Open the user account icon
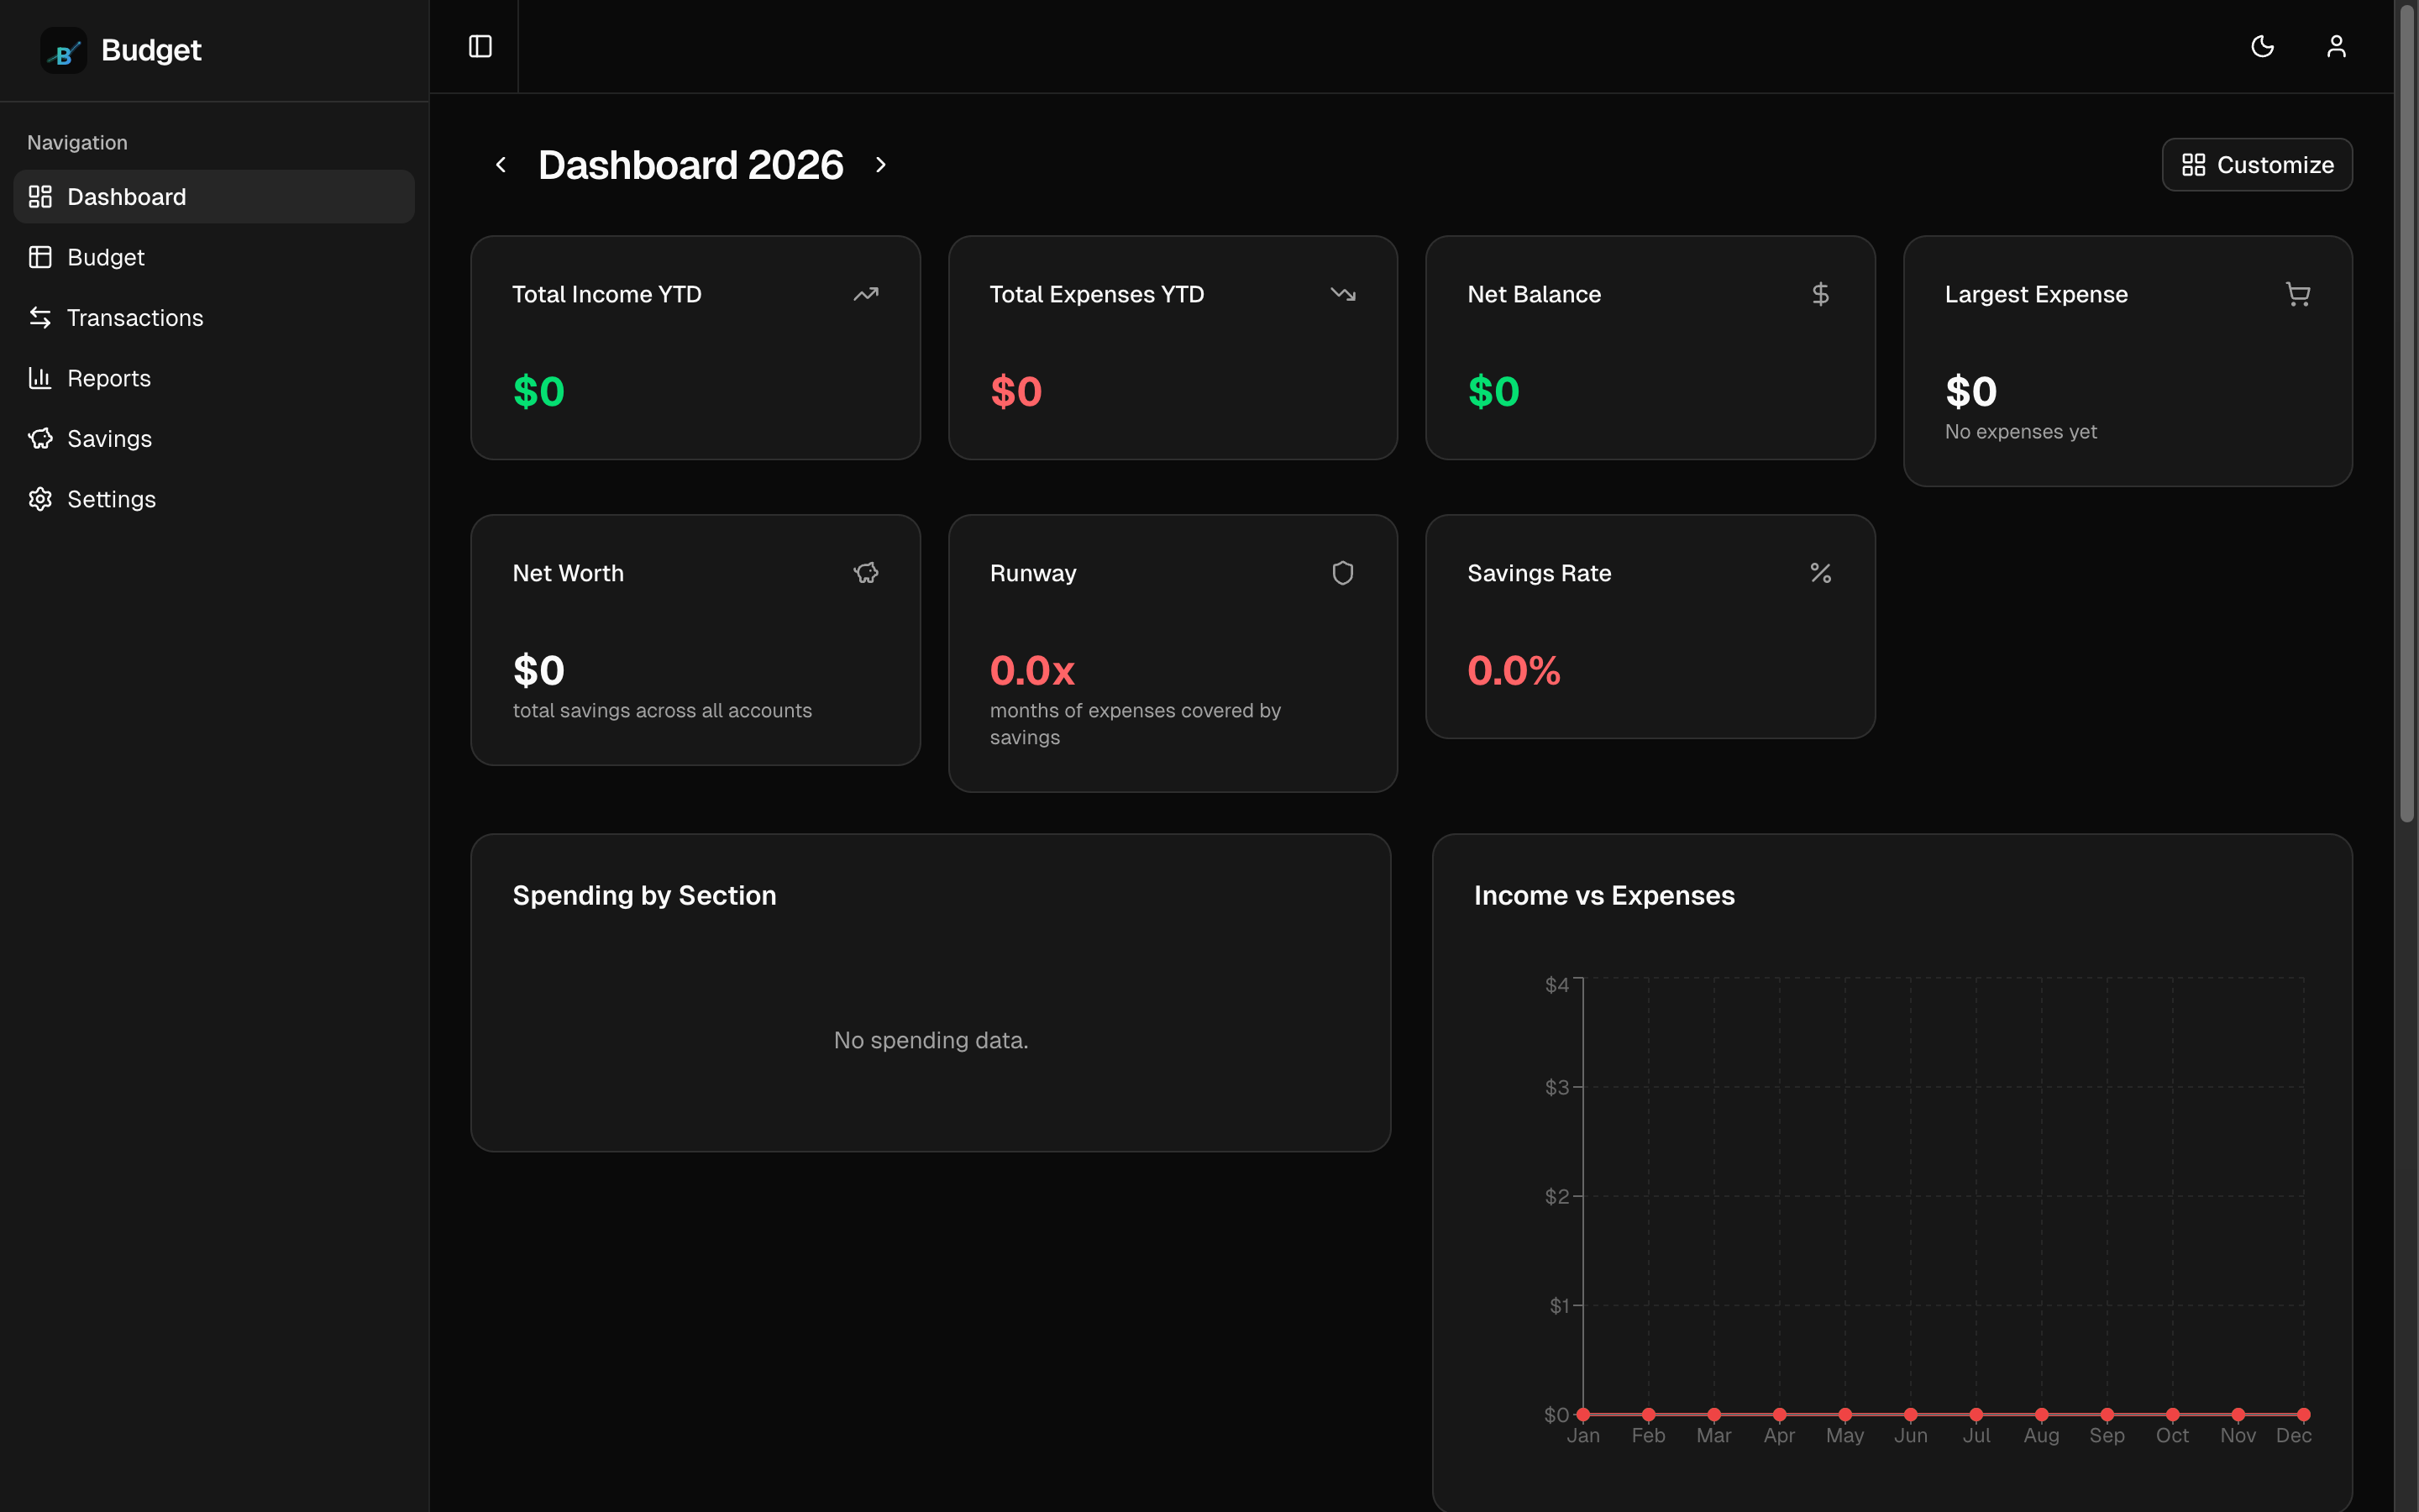 click(2336, 46)
